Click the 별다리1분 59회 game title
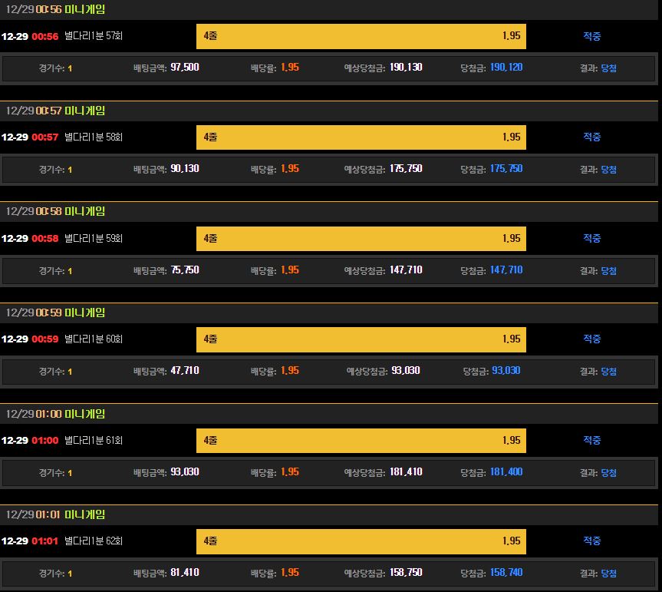Image resolution: width=662 pixels, height=592 pixels. coord(94,239)
